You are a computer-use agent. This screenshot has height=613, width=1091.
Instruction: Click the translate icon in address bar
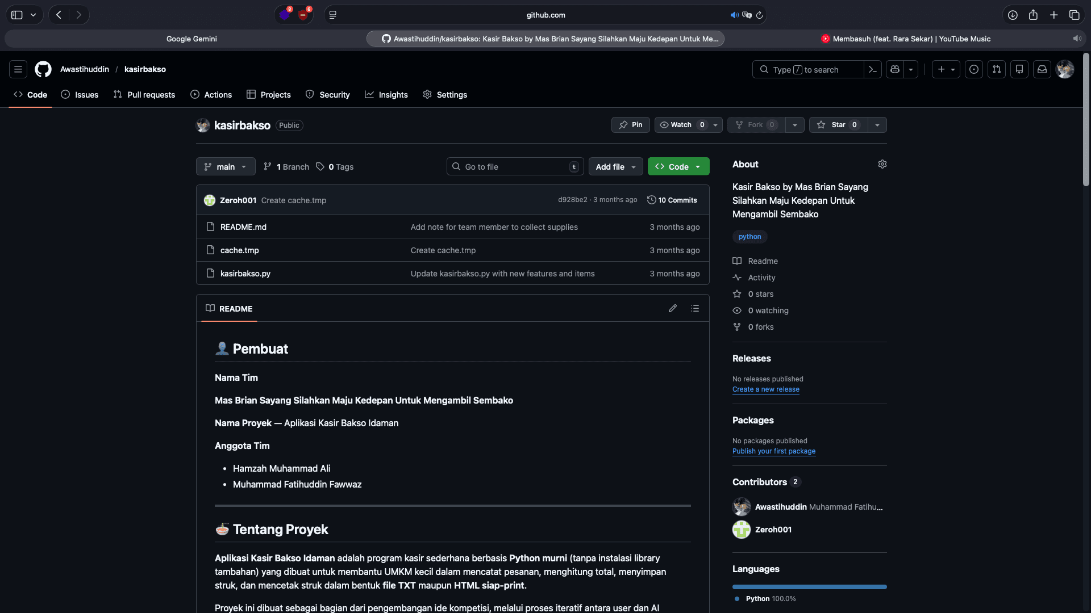tap(747, 15)
